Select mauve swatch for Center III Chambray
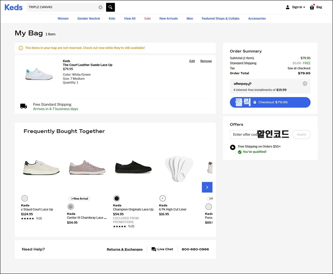 [71, 206]
